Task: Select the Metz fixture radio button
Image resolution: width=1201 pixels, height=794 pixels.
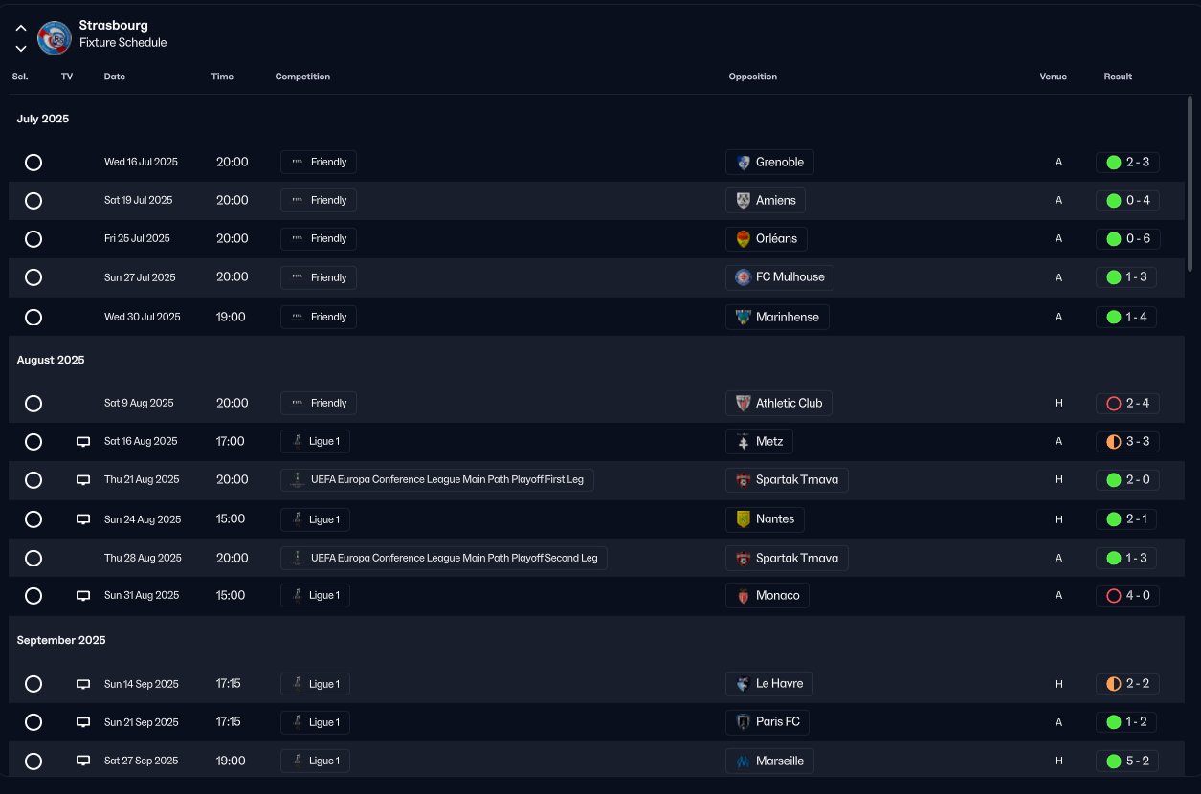Action: pyautogui.click(x=33, y=442)
